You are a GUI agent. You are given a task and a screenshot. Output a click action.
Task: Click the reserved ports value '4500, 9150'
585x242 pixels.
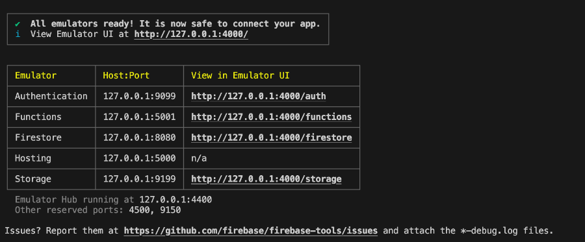pos(155,210)
